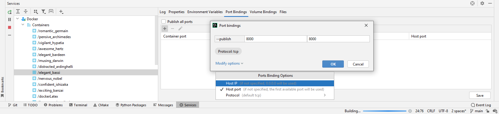Click the Building progress bar in status bar

click(384, 111)
